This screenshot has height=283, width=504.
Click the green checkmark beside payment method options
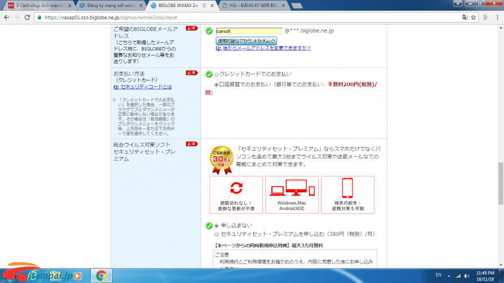pyautogui.click(x=209, y=74)
